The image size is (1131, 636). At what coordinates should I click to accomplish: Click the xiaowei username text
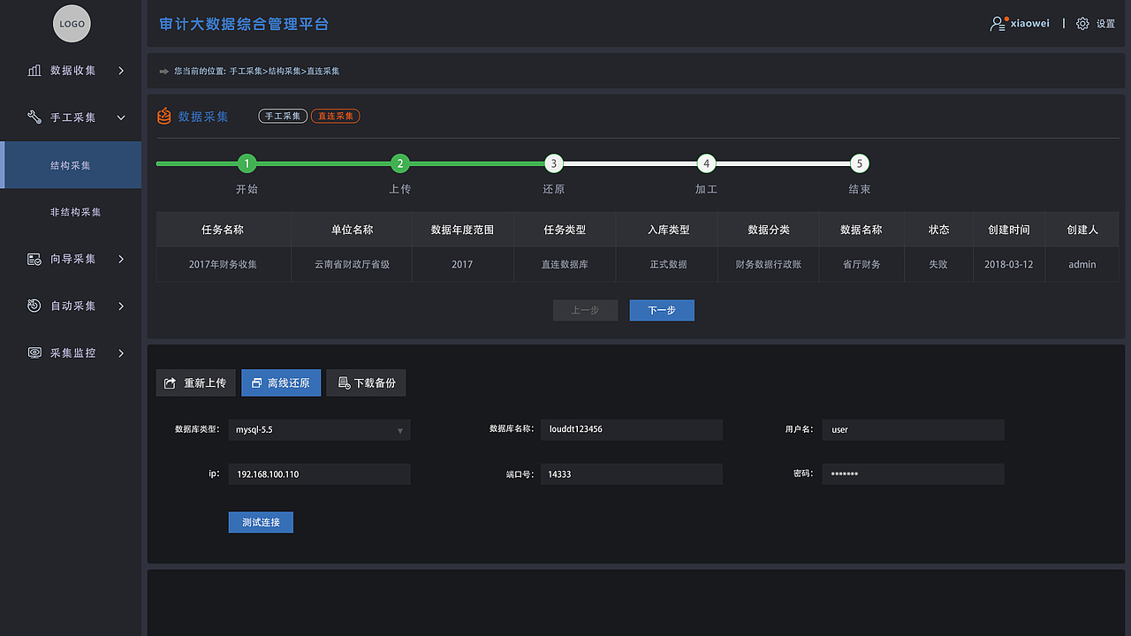1030,24
